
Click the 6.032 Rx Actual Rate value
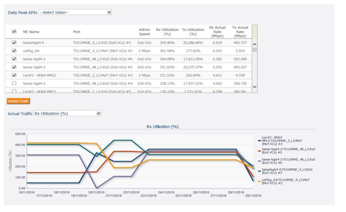coord(217,51)
